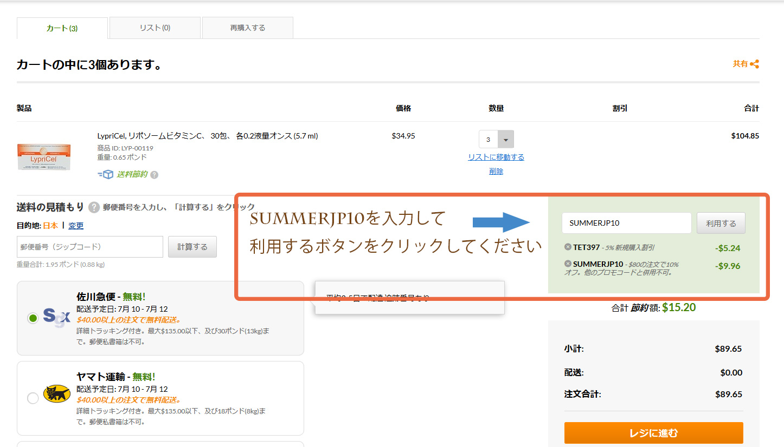
Task: Remove the TET397 promo code
Action: tap(568, 247)
